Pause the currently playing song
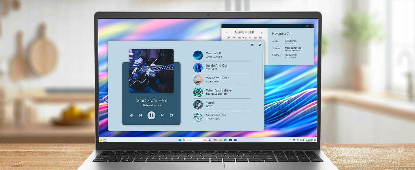This screenshot has height=170, width=415. coord(151,115)
